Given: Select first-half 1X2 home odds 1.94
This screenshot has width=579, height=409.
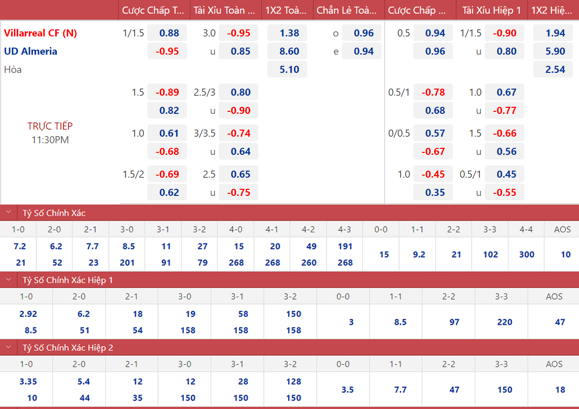Looking at the screenshot, I should click(x=553, y=33).
